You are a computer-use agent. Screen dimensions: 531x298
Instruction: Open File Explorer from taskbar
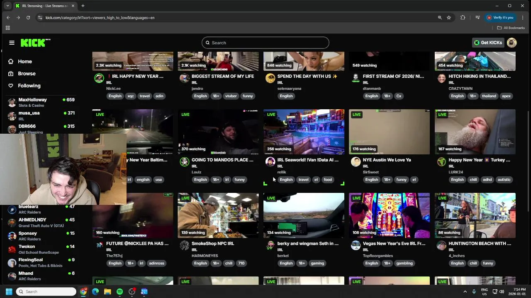click(x=107, y=291)
